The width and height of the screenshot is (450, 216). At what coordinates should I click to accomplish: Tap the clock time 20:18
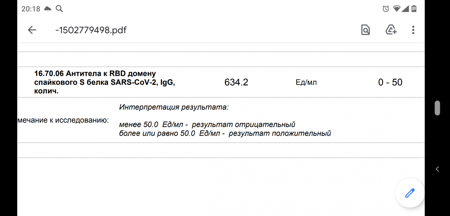click(31, 9)
